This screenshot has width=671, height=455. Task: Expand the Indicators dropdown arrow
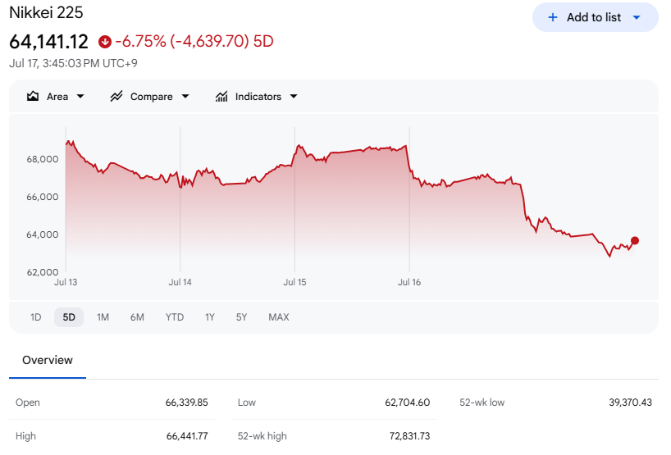[294, 96]
